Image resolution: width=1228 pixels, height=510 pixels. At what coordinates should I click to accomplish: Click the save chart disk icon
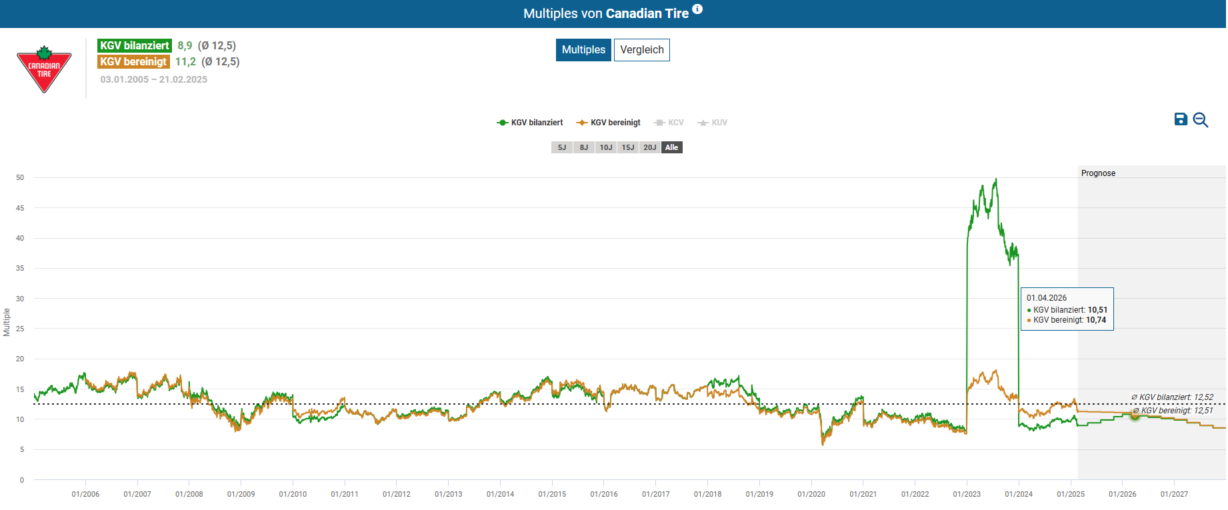pyautogui.click(x=1180, y=119)
